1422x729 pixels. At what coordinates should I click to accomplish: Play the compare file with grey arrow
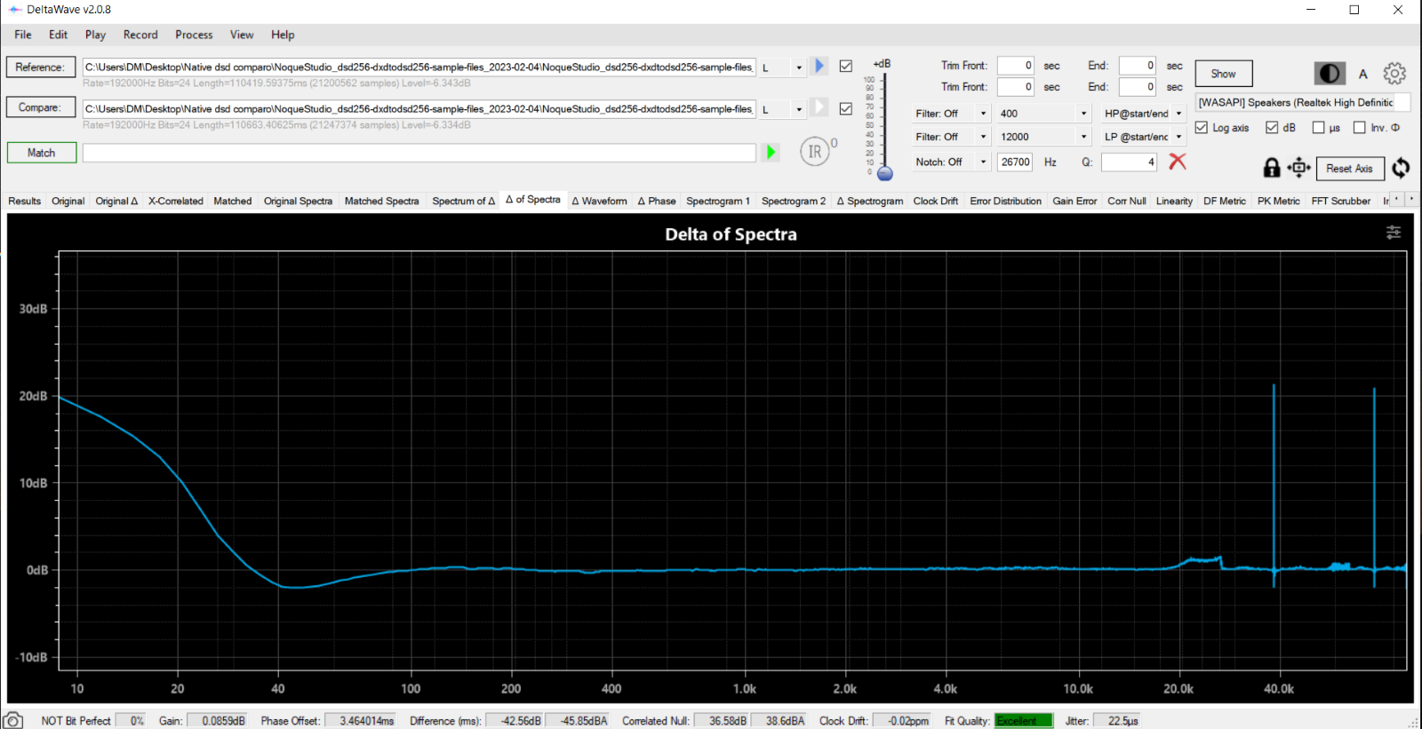coord(819,107)
